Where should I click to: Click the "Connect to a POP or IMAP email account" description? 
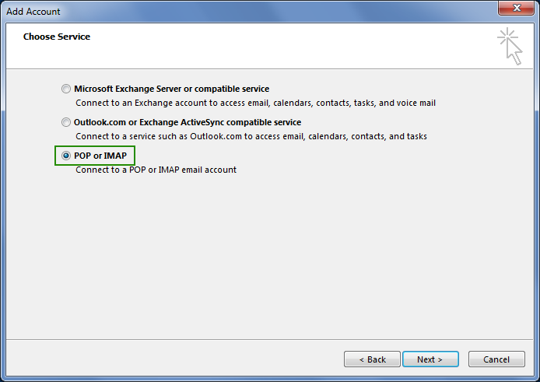point(156,170)
